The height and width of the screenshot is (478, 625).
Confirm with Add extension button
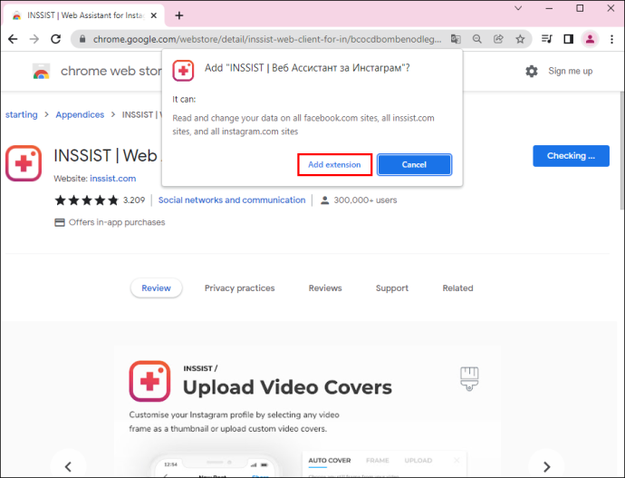click(x=335, y=165)
